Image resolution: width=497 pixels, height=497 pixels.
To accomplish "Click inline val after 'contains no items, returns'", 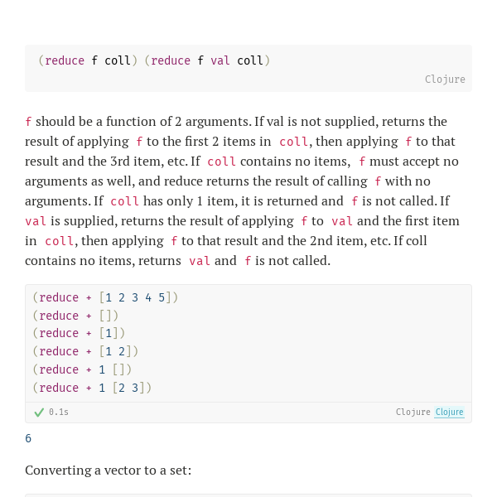I will (200, 261).
